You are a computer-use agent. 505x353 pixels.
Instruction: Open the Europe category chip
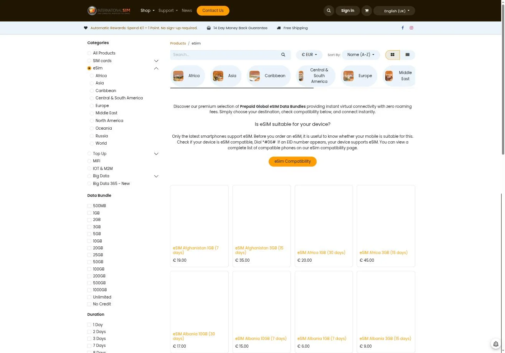pos(359,76)
